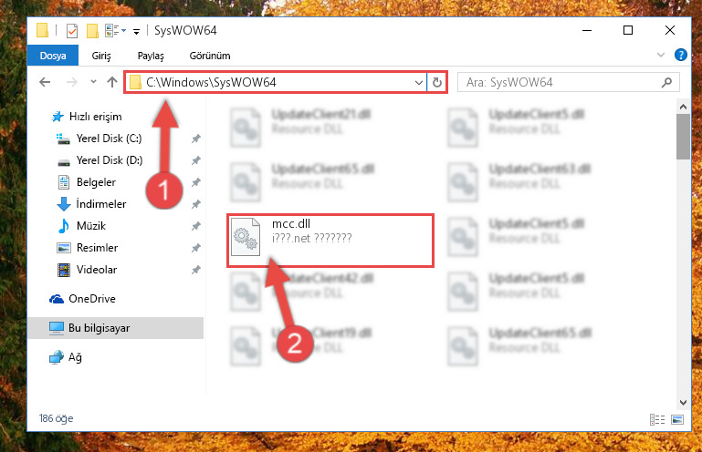
Task: Open recent locations dropdown arrow
Action: click(93, 82)
